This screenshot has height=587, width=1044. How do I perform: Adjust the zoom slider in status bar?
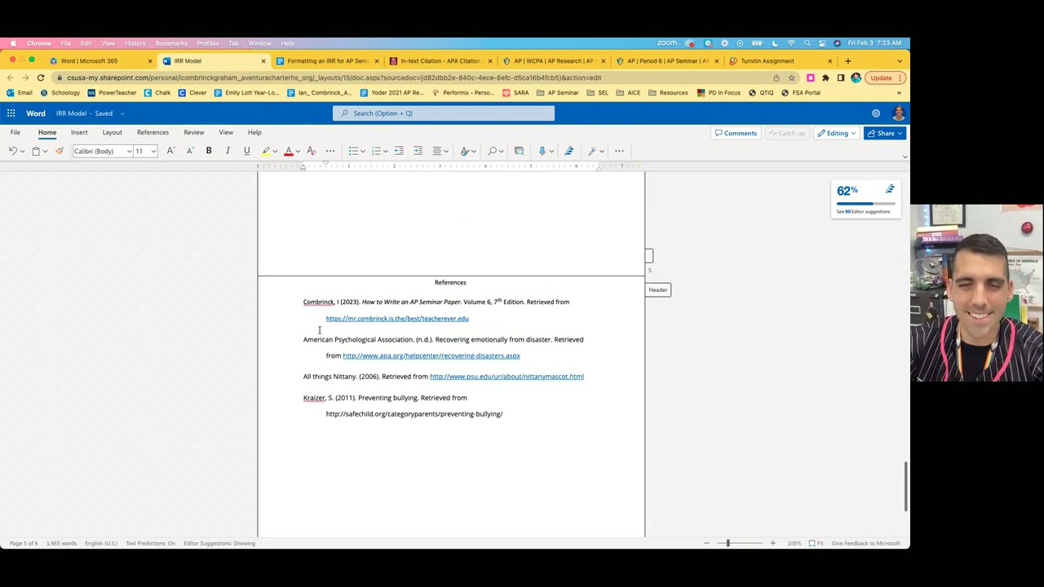(728, 543)
